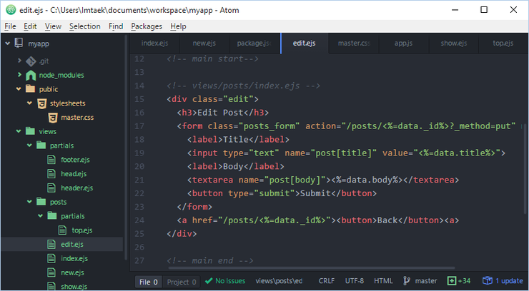The height and width of the screenshot is (291, 529).
Task: Open show.ejs in the tree view
Action: coord(74,287)
